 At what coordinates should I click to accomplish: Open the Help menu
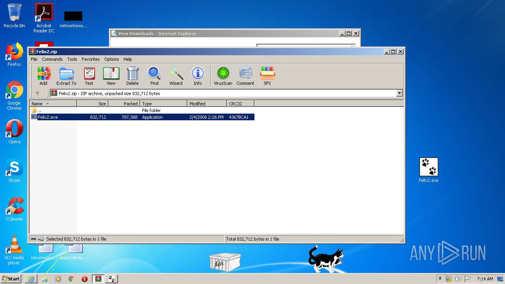(x=127, y=59)
